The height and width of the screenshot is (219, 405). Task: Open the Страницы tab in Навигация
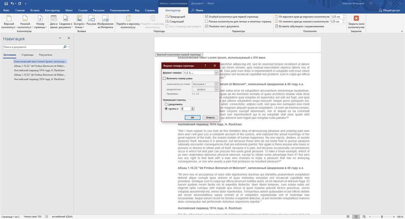(27, 55)
